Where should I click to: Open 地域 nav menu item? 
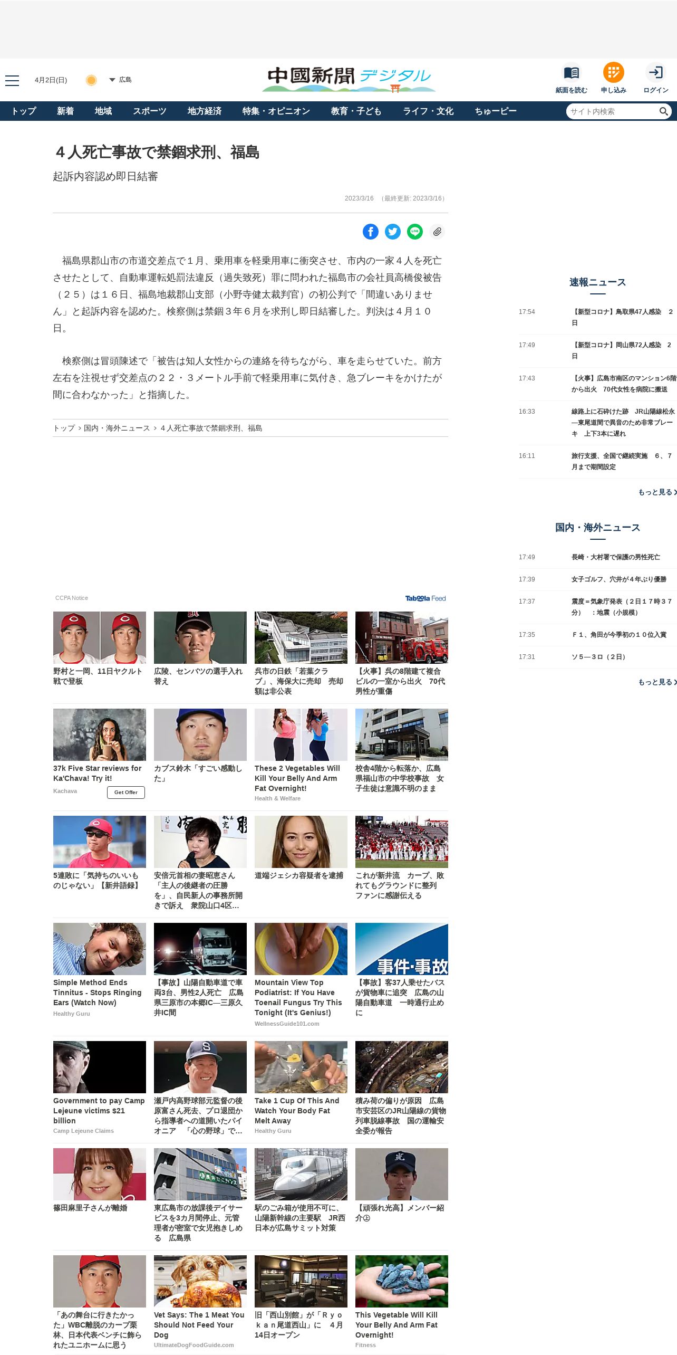[103, 111]
